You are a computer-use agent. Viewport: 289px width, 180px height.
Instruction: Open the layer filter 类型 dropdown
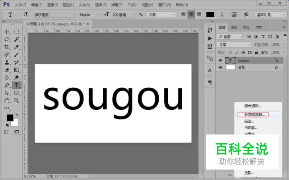coord(230,36)
